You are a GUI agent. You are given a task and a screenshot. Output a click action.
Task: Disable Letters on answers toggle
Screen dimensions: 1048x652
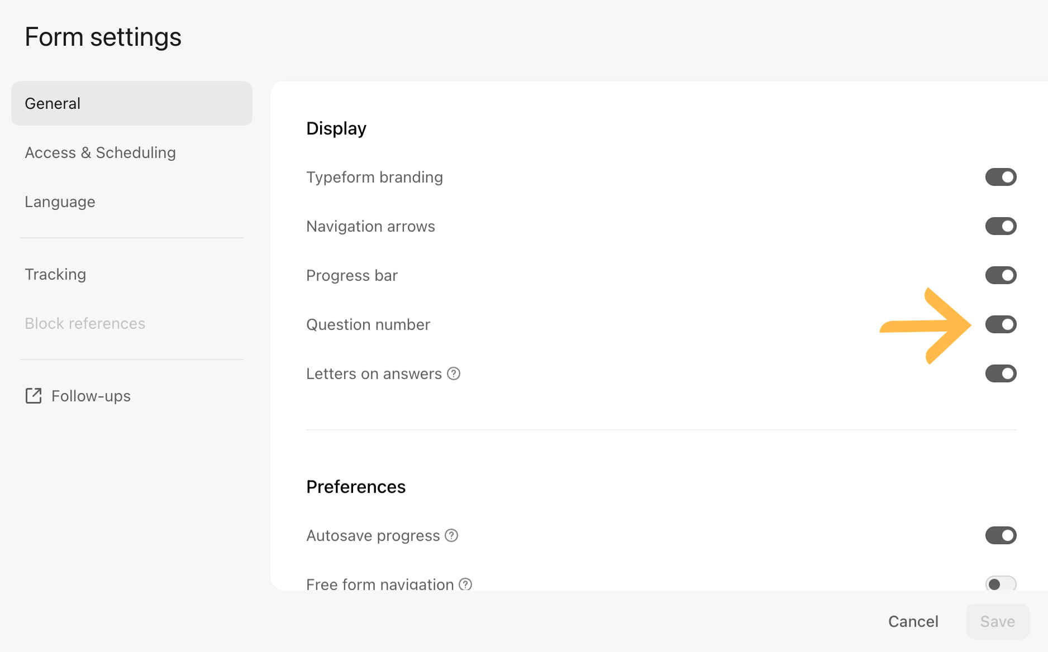tap(1001, 373)
